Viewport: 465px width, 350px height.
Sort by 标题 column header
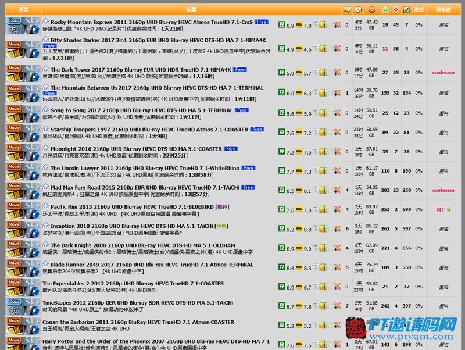(191, 9)
